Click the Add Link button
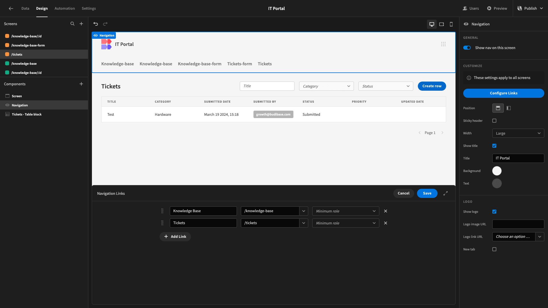Viewport: 548px width, 308px height. tap(175, 237)
